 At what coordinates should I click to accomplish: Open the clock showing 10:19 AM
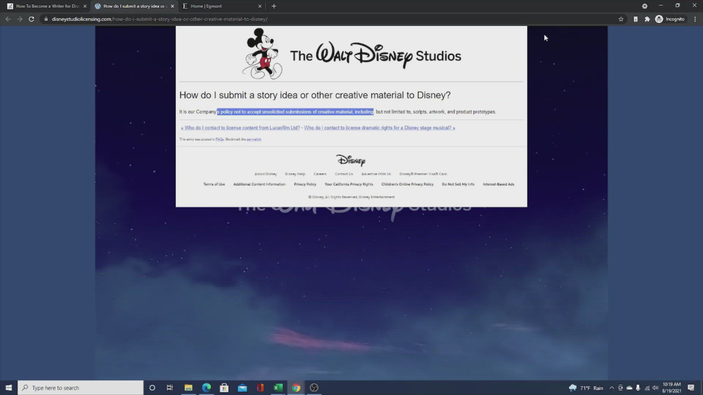[x=672, y=388]
